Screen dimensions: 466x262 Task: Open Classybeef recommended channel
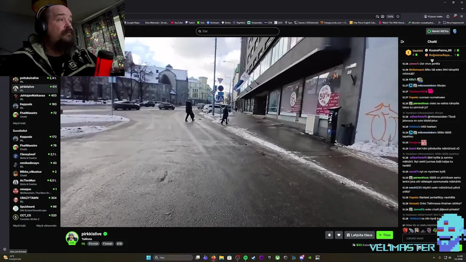pyautogui.click(x=35, y=156)
